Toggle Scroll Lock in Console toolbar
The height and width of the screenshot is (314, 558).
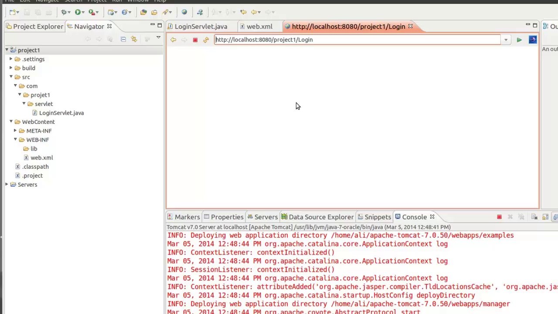coord(545,217)
